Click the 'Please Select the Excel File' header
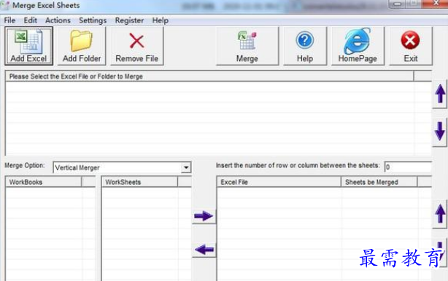This screenshot has height=281, width=448. click(x=209, y=76)
